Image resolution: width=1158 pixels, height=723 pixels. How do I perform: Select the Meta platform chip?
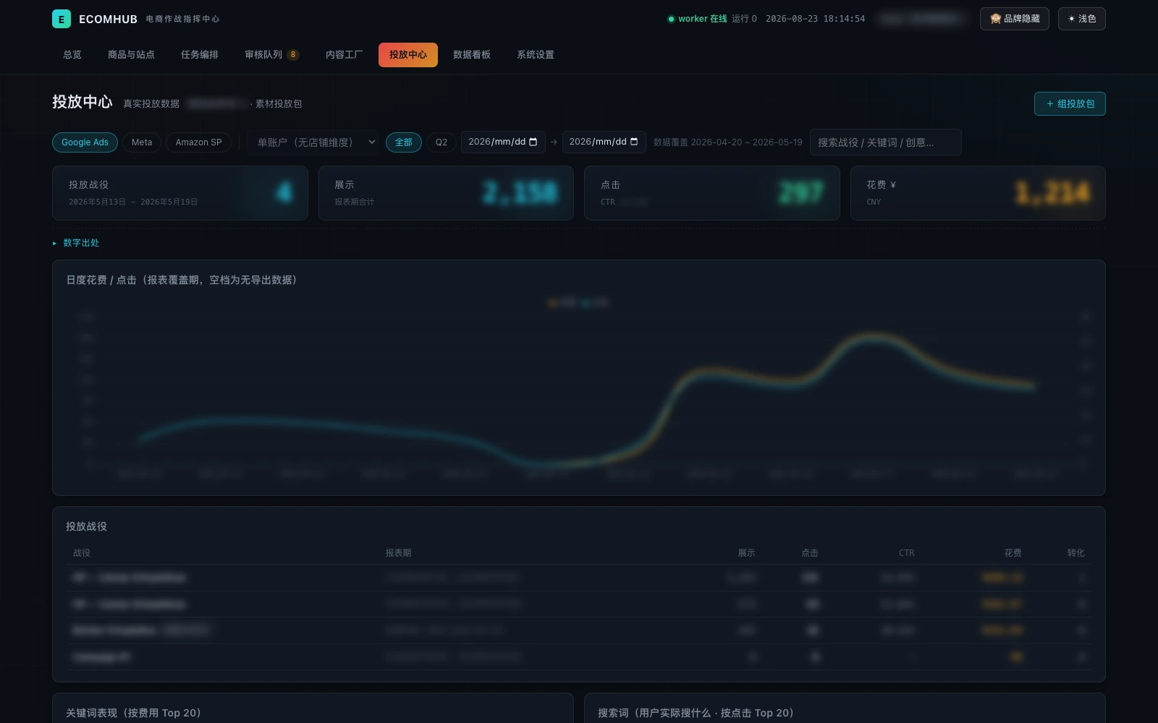(142, 142)
